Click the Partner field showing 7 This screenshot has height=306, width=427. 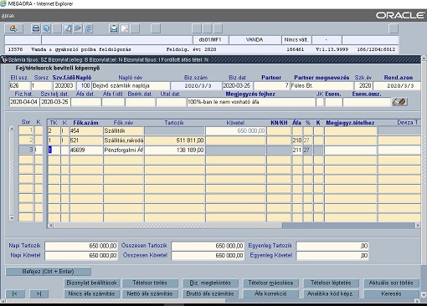tap(271, 85)
